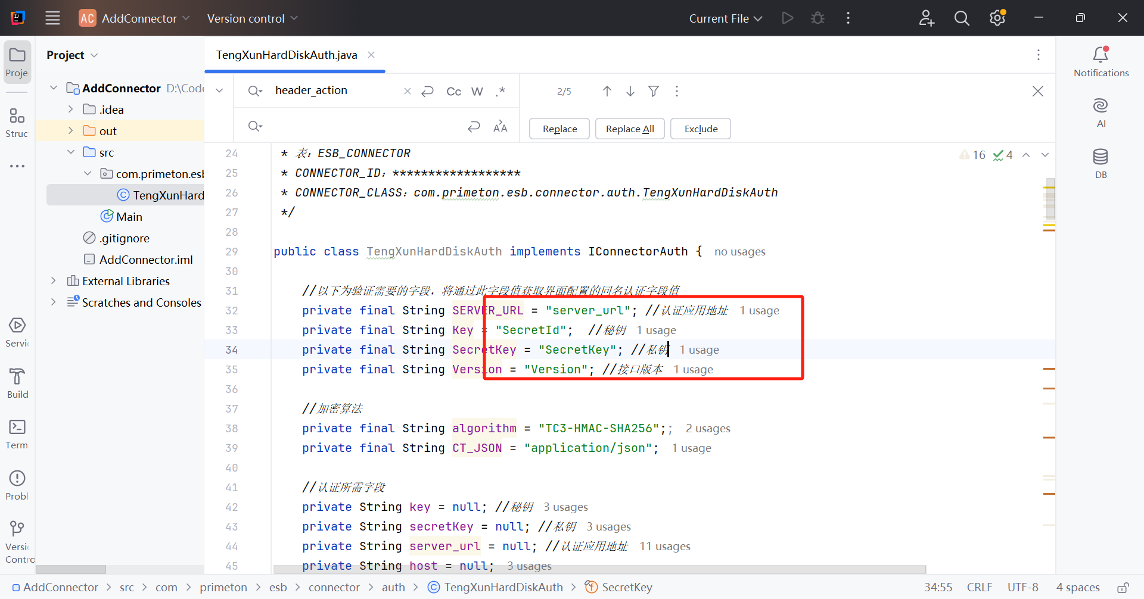
Task: Open the Current File run configuration dropdown
Action: tap(725, 18)
